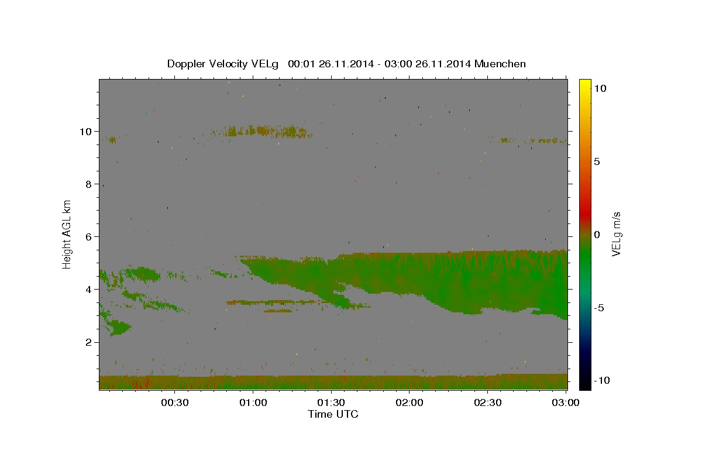702x468 pixels.
Task: Click the yellow top of the colorbar
Action: click(x=585, y=85)
